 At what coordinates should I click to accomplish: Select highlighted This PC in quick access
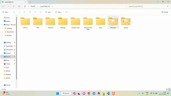(8, 57)
